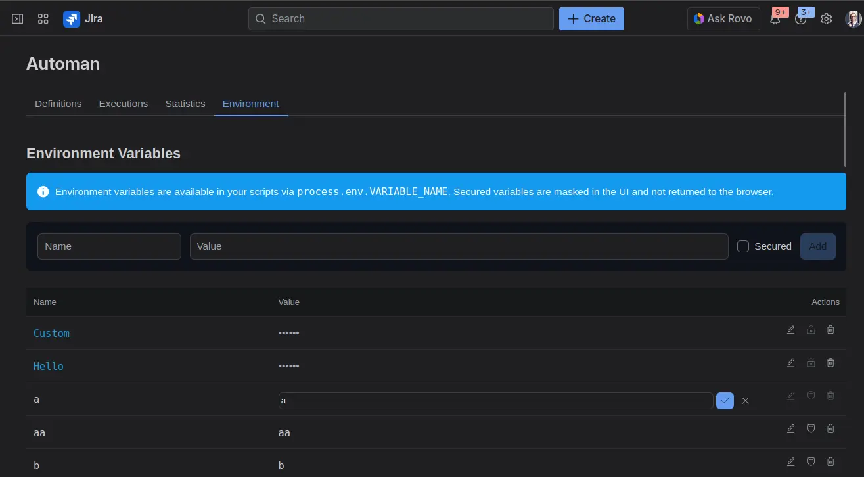Edit the Custom variable with pencil icon
The image size is (864, 477).
coord(790,330)
